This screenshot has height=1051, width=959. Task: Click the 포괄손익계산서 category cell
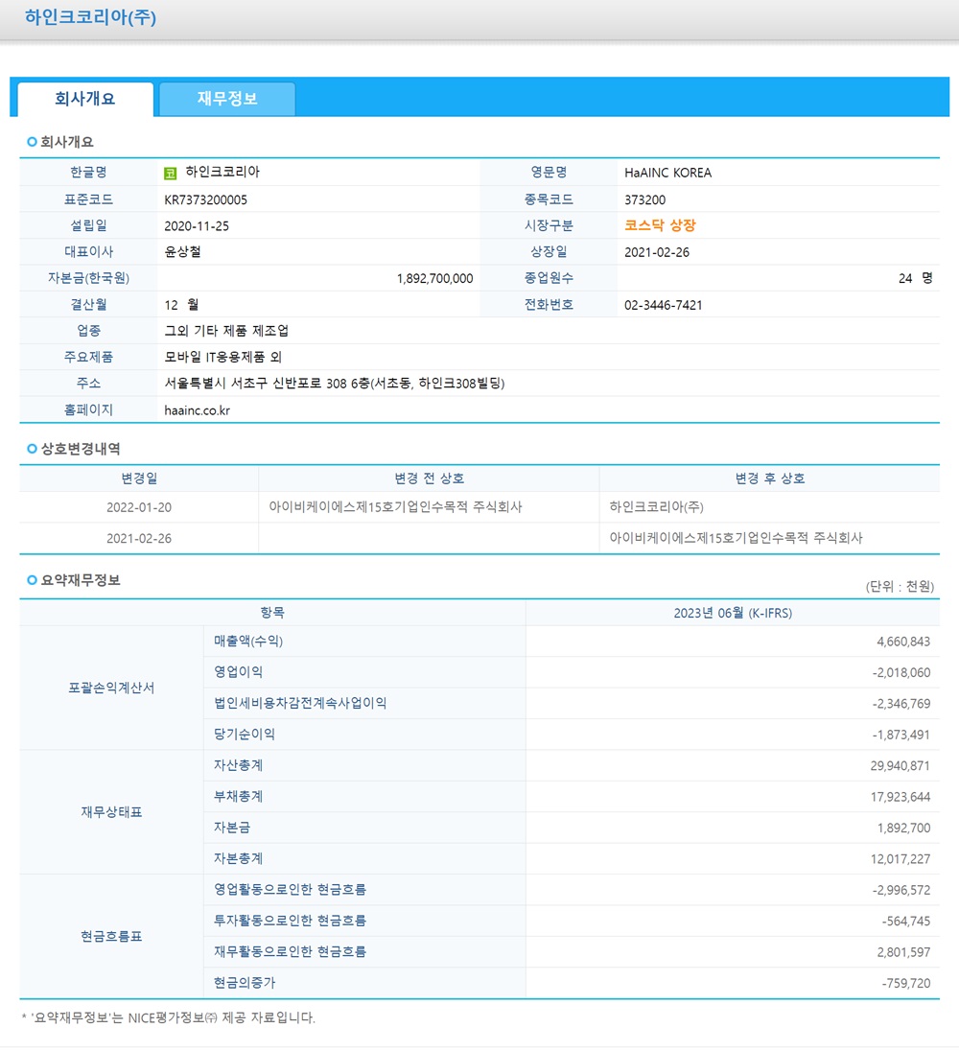[111, 688]
